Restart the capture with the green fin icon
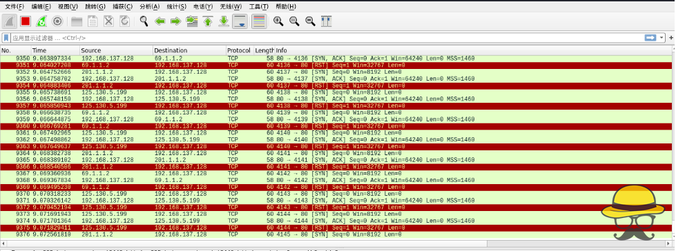This screenshot has height=251, width=676. pos(41,21)
